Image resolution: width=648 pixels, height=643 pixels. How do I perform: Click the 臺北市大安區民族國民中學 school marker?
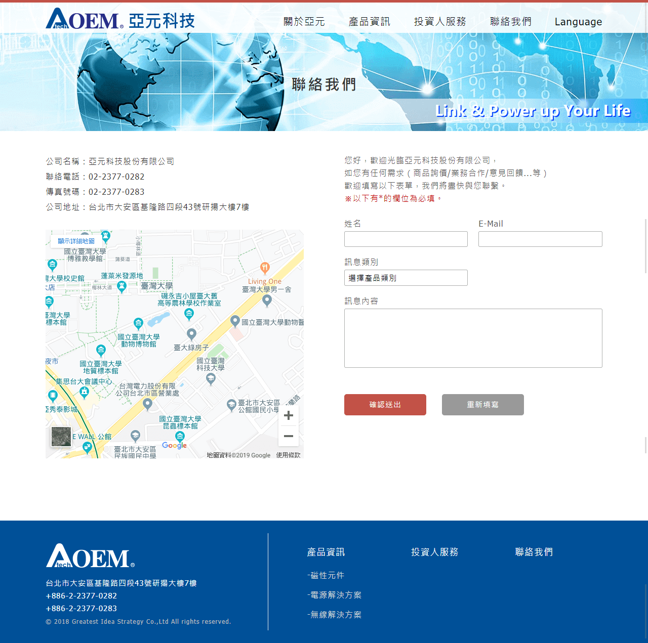[x=135, y=436]
